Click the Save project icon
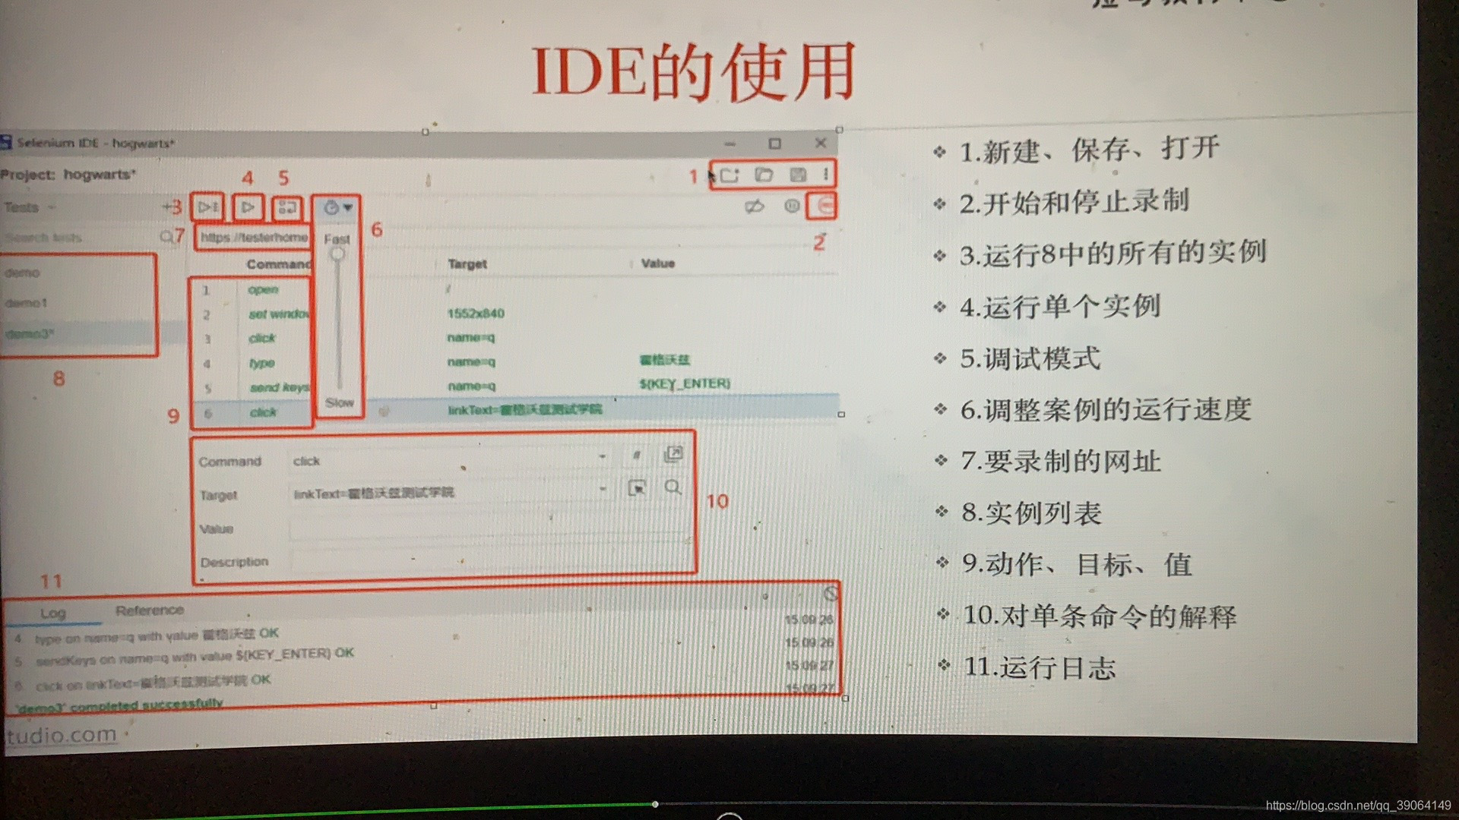The width and height of the screenshot is (1459, 820). [x=797, y=175]
